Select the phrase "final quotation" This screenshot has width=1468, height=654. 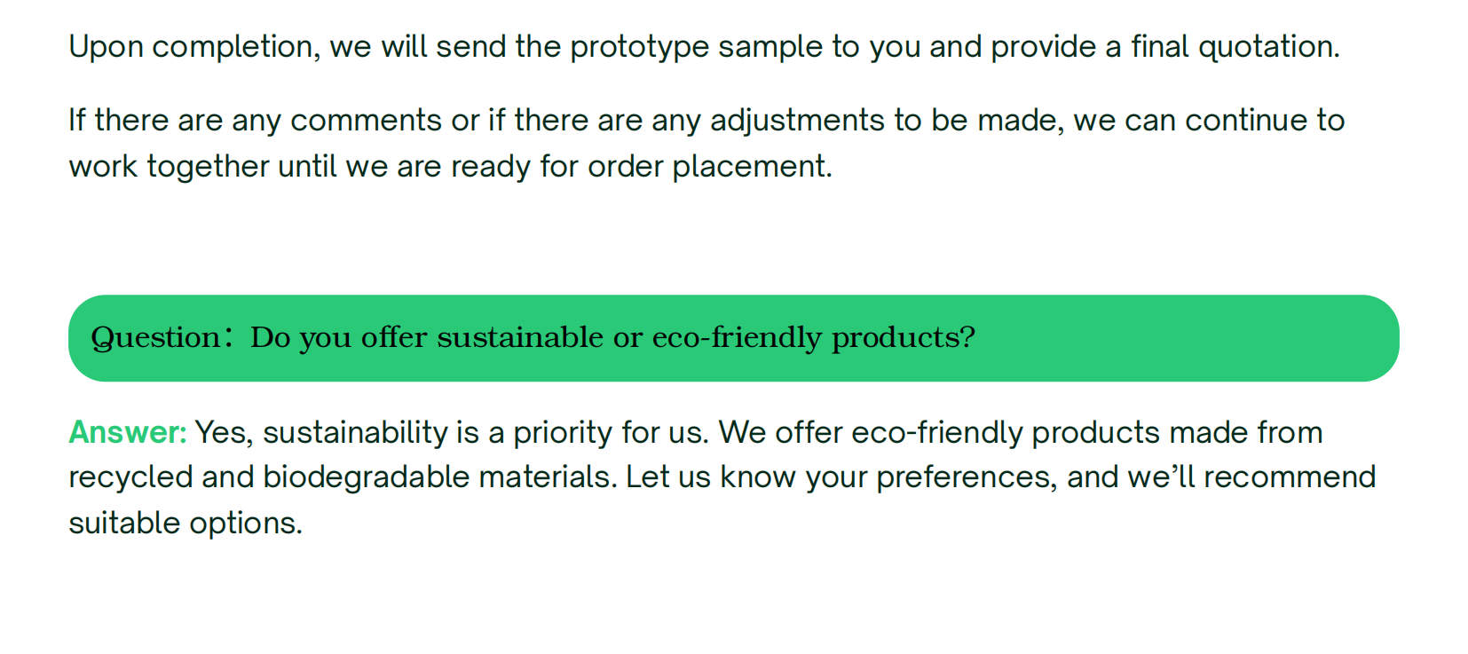(1234, 47)
